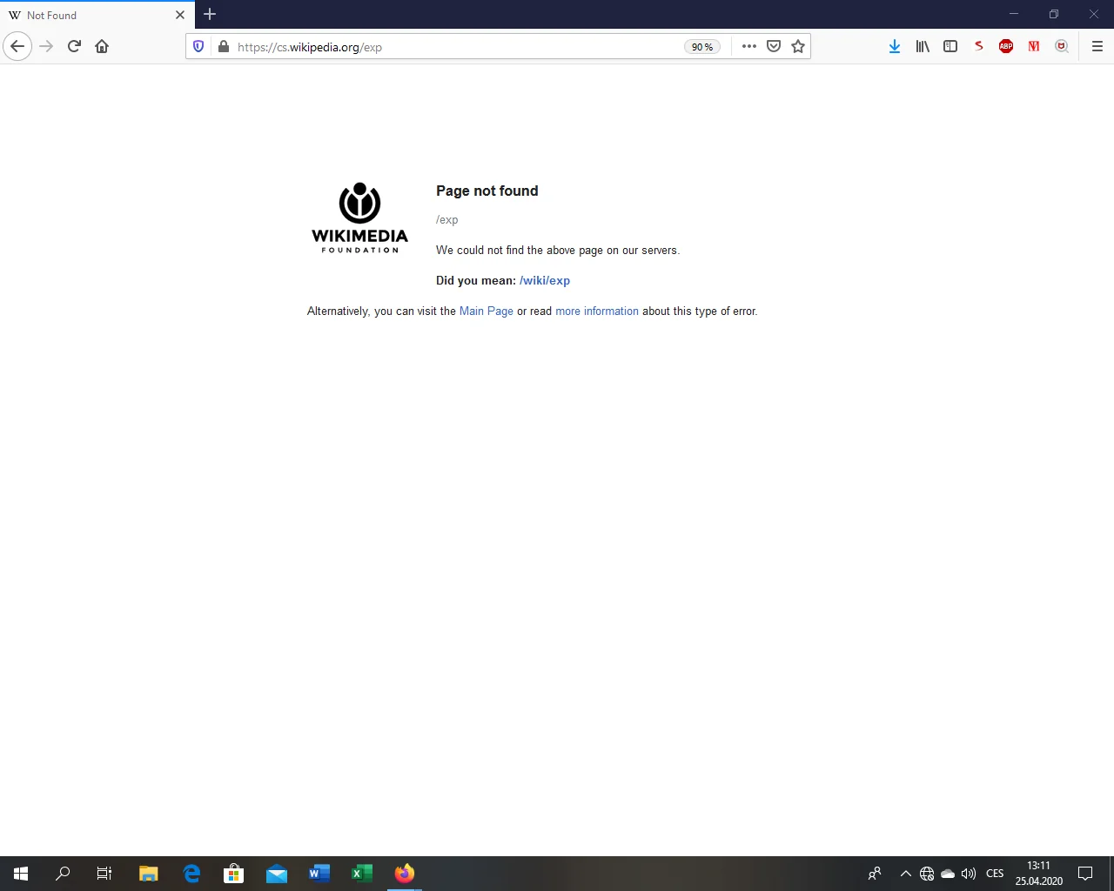This screenshot has width=1114, height=891.
Task: Restore down the Firefox window
Action: point(1054,14)
